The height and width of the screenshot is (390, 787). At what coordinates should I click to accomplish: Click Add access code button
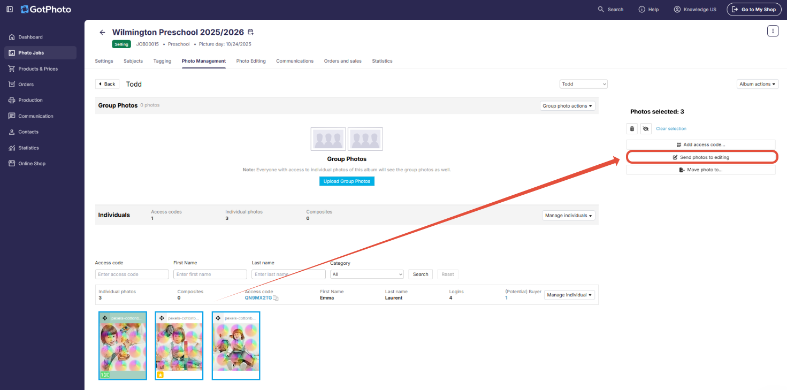701,144
